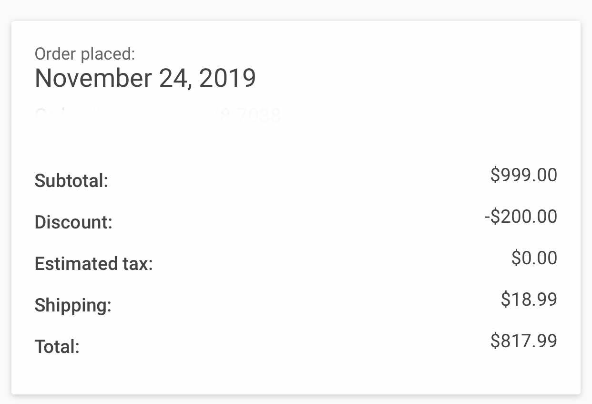Image resolution: width=592 pixels, height=404 pixels.
Task: Click the dollar sign of the total amount
Action: (x=495, y=341)
